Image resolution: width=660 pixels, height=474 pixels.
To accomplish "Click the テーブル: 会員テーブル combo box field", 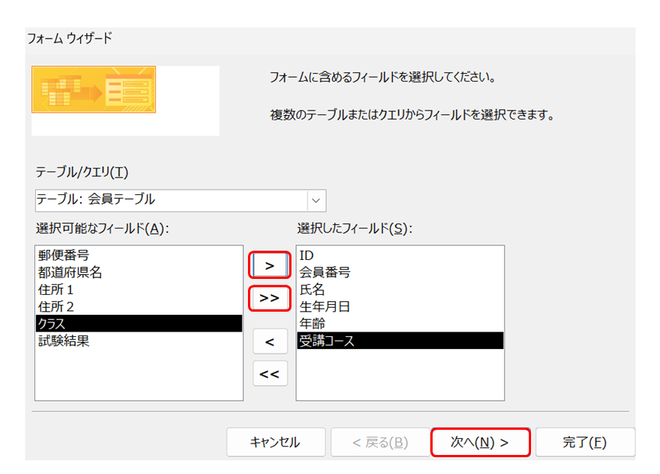I will point(171,200).
